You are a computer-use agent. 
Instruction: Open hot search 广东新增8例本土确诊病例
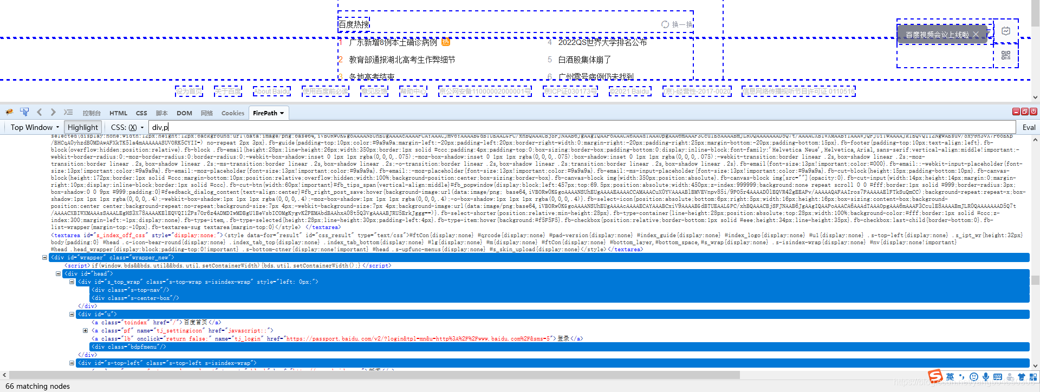pyautogui.click(x=393, y=42)
